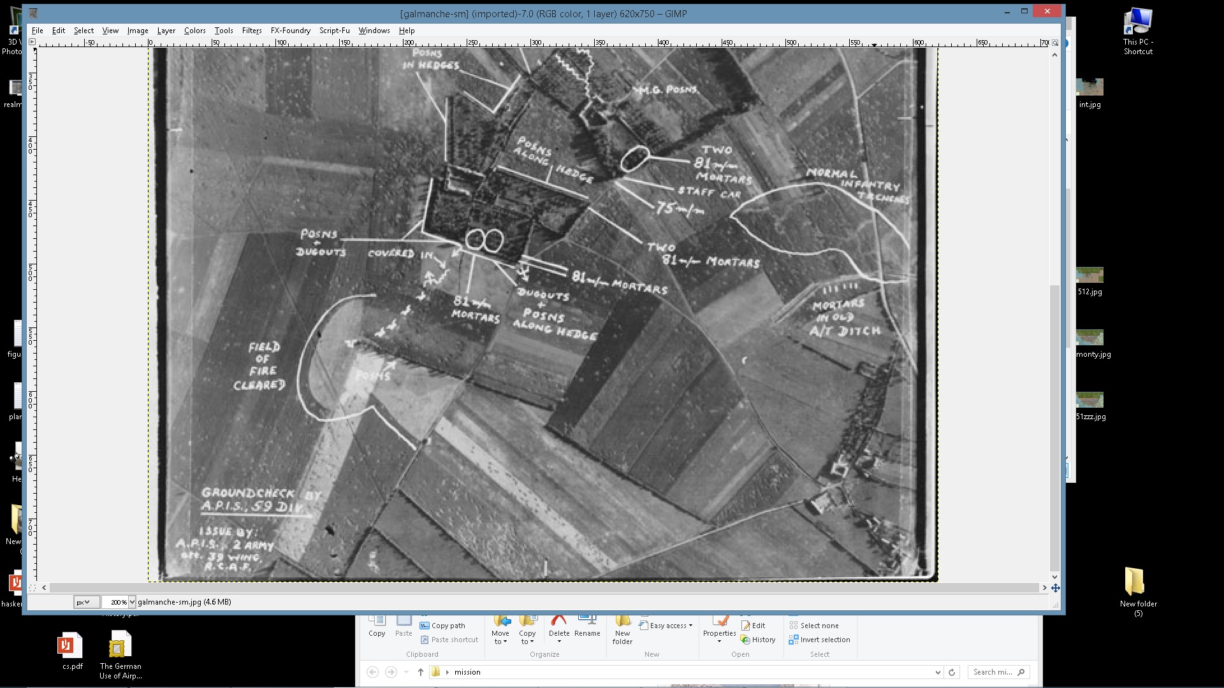The height and width of the screenshot is (688, 1224).
Task: Toggle Quick Mask at canvas bottom-left
Action: [x=33, y=588]
